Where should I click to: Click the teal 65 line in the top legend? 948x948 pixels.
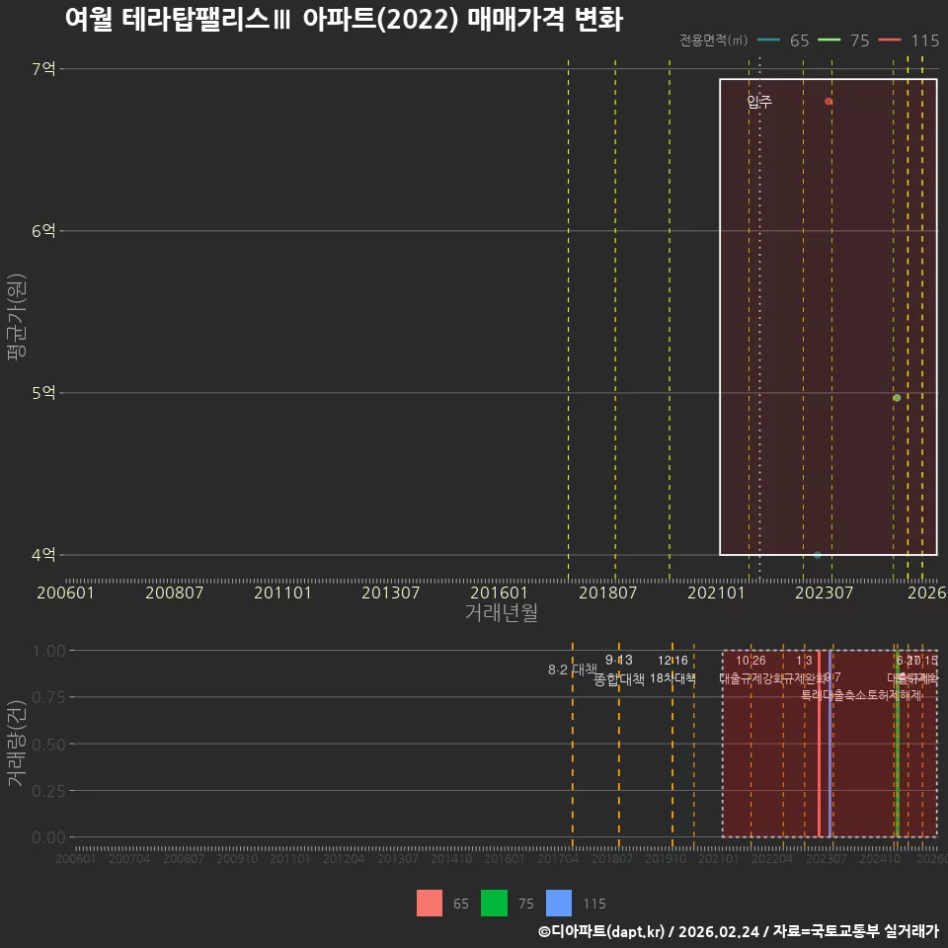coord(768,39)
